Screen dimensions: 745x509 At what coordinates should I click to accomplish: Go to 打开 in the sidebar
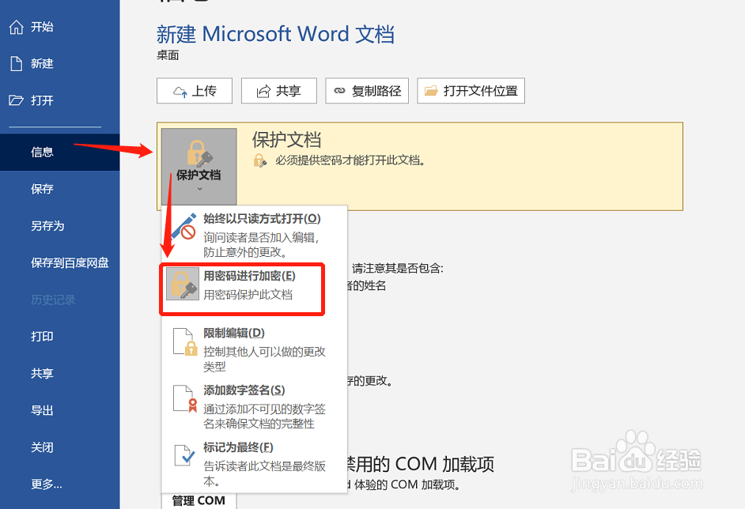pyautogui.click(x=60, y=100)
